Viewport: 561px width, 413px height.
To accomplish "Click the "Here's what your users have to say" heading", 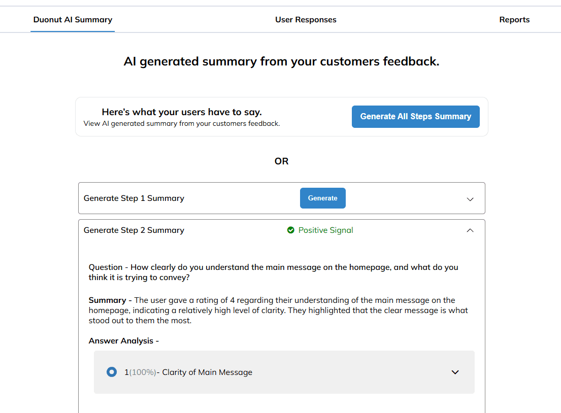I will pyautogui.click(x=182, y=112).
